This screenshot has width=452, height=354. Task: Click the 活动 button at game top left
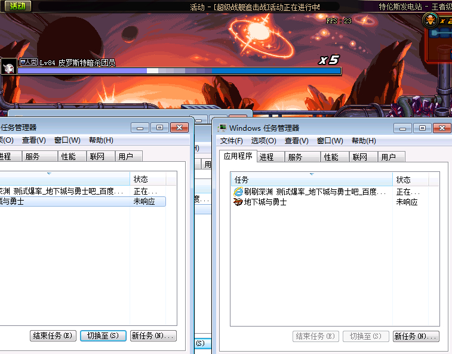(17, 6)
